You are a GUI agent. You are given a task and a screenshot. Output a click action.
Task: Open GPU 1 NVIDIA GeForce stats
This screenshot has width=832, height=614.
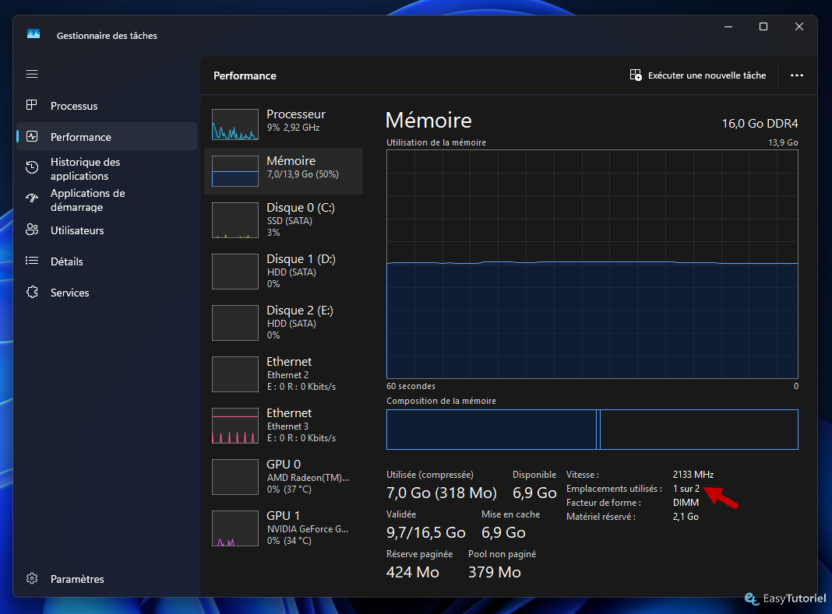coord(284,528)
